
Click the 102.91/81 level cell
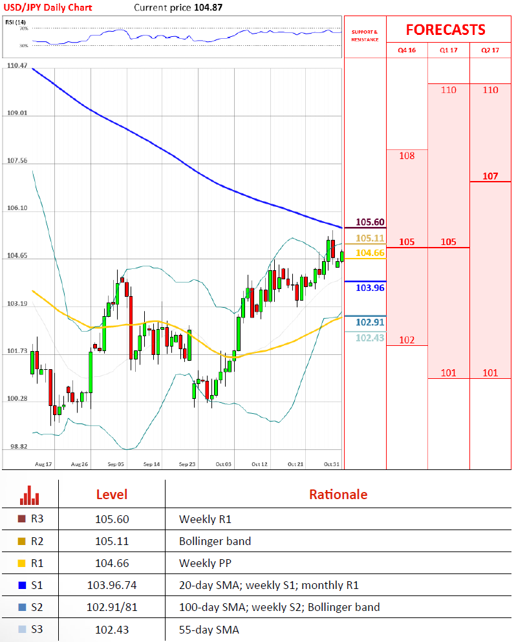click(x=112, y=607)
